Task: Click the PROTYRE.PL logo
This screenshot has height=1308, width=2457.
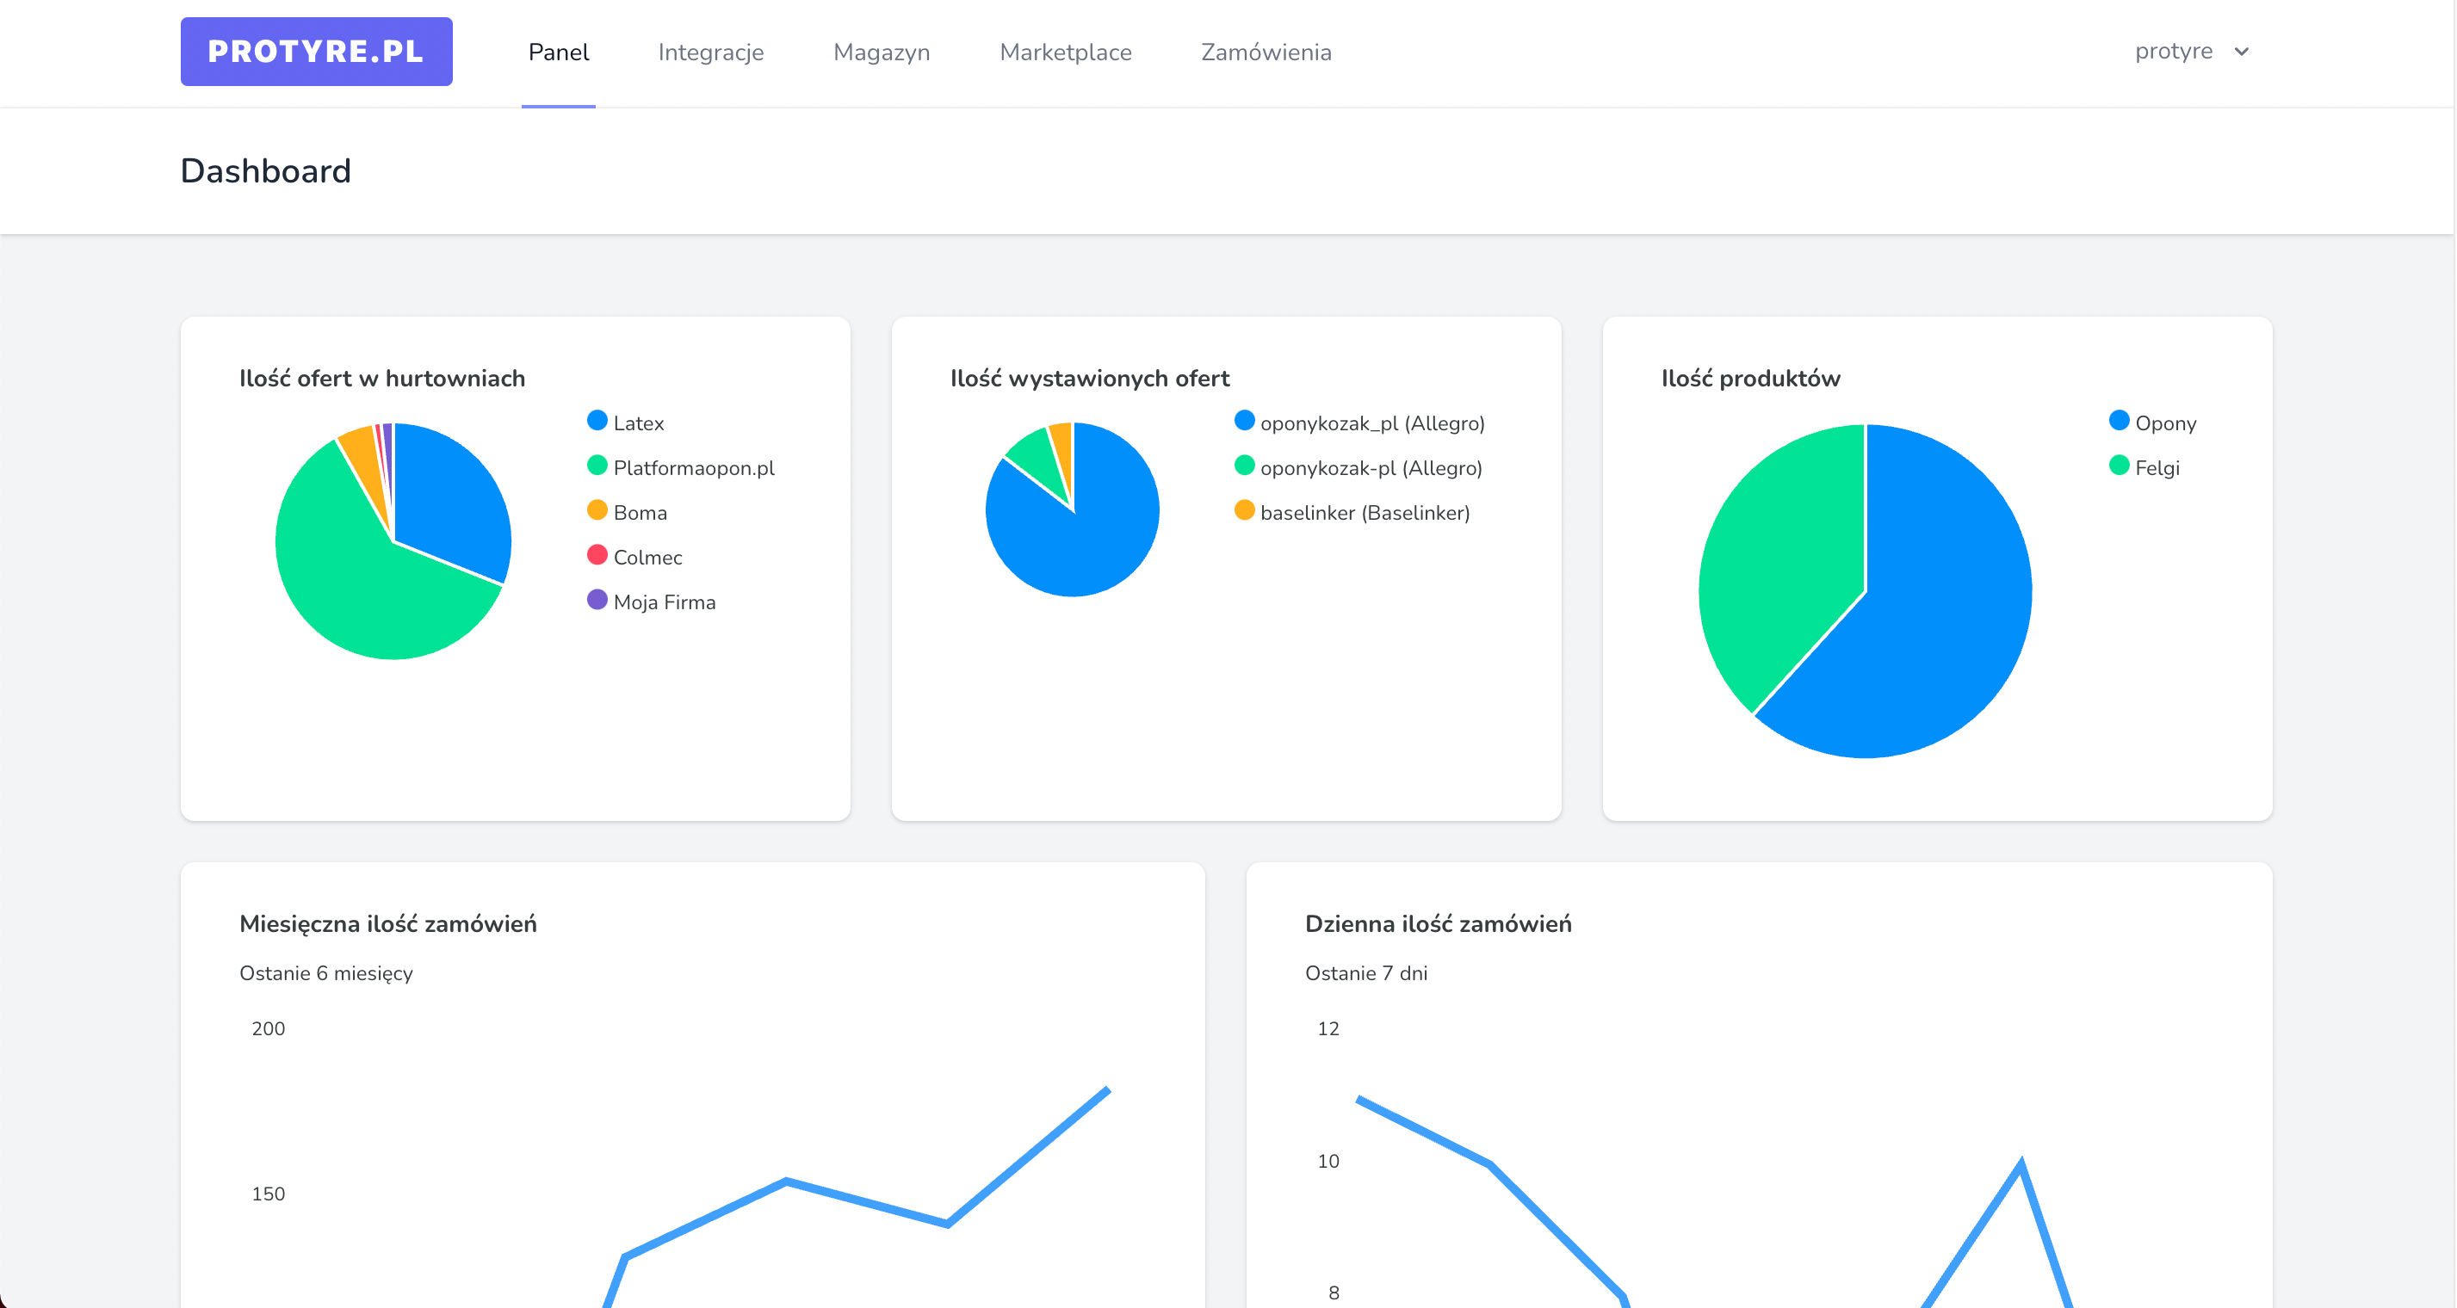Action: [316, 52]
